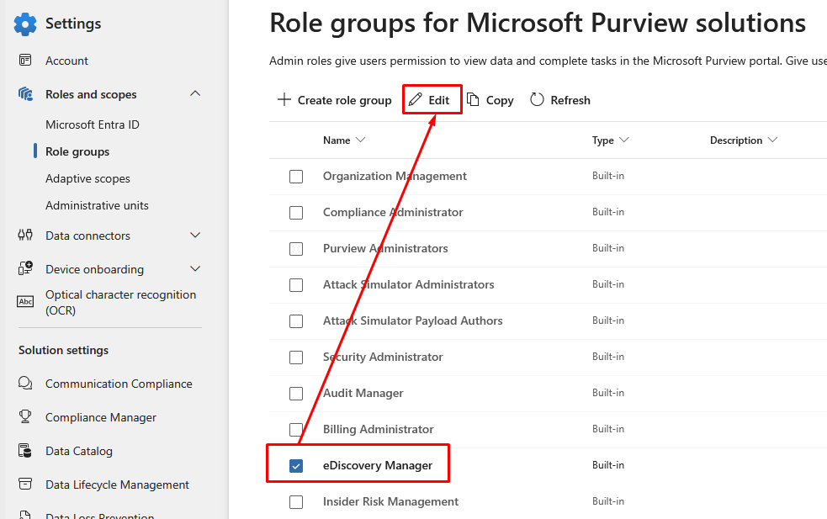Click the Edit button label
Screen dimensions: 827x519
click(x=439, y=100)
